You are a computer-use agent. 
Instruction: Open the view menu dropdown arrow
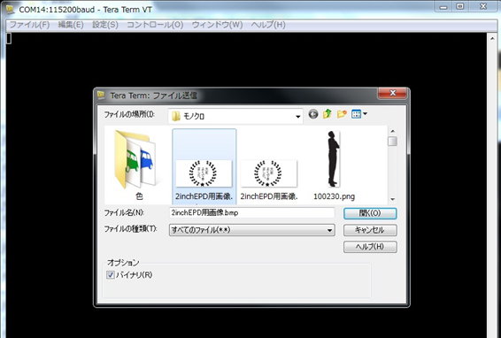[x=365, y=113]
